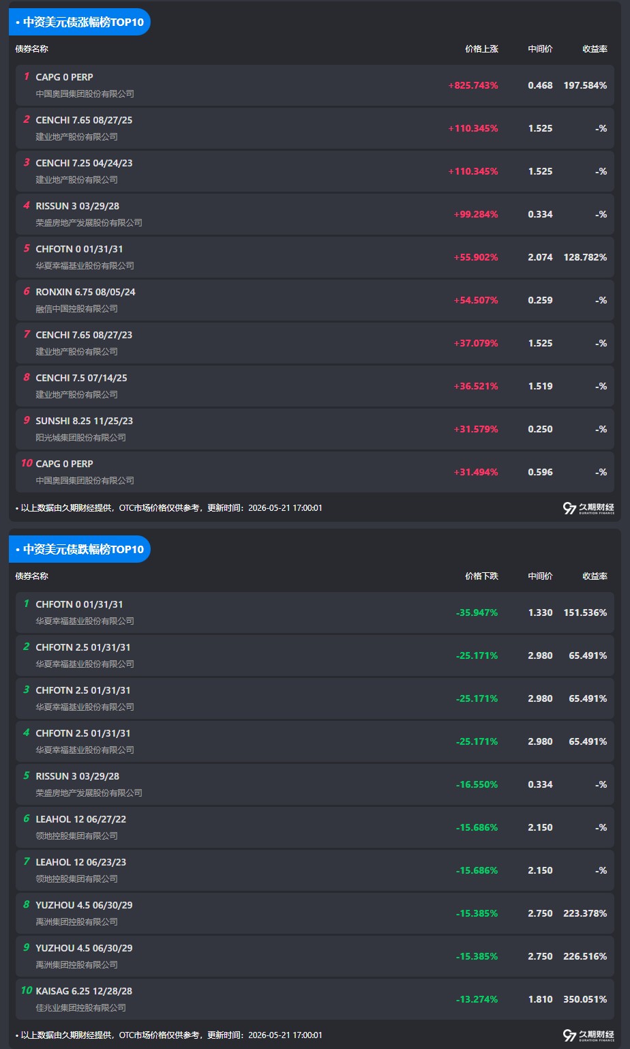
Task: Select CHFOTN 0 01/31/31 in the losers list
Action: 79,604
